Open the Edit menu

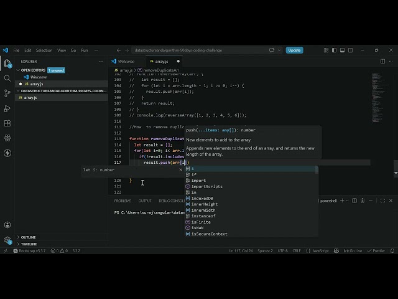coord(27,50)
